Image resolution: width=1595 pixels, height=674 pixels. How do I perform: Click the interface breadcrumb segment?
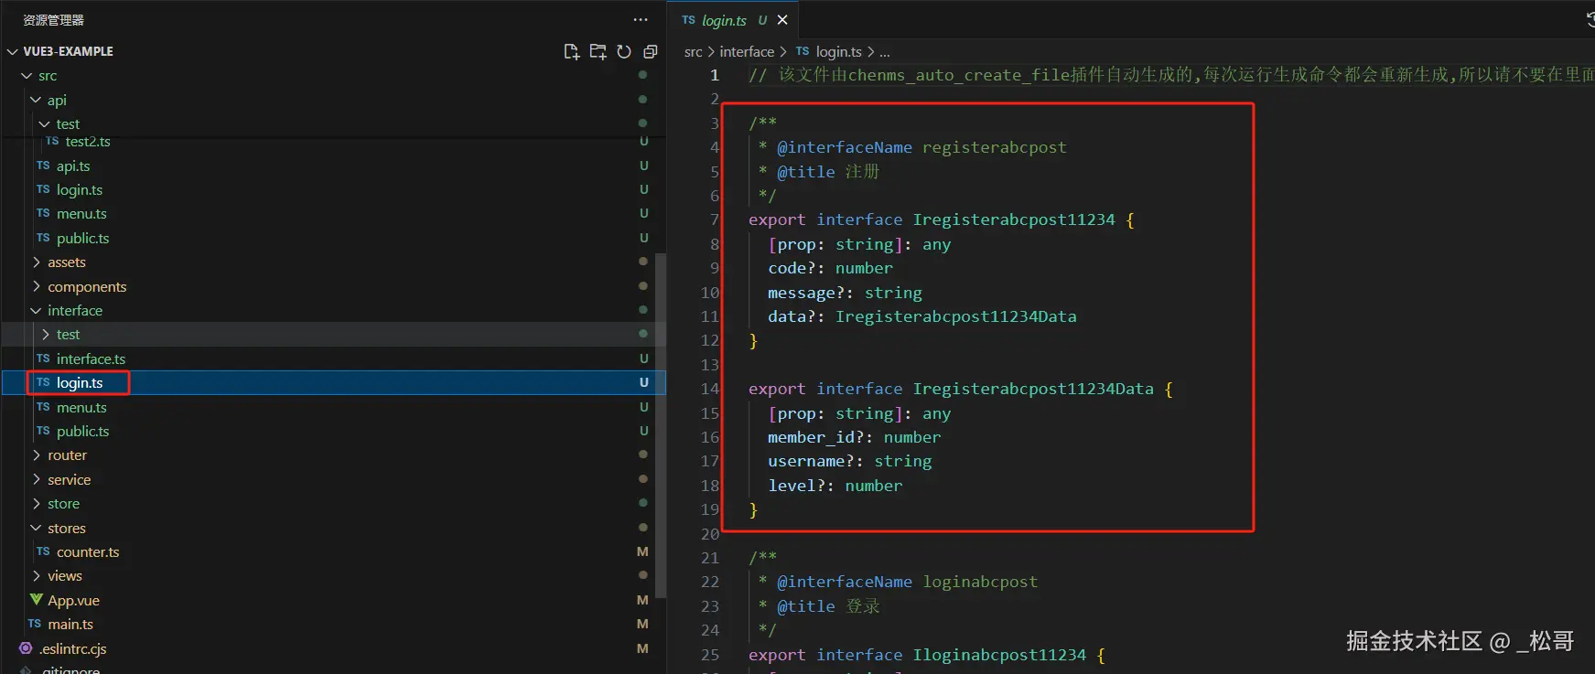click(747, 52)
